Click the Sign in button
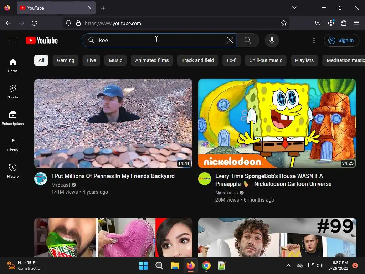 [x=341, y=40]
